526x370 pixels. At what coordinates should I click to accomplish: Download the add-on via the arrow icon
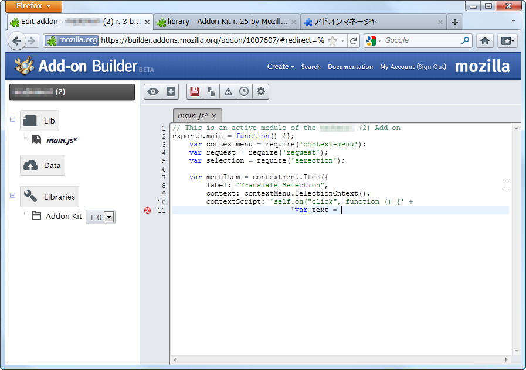click(x=169, y=91)
